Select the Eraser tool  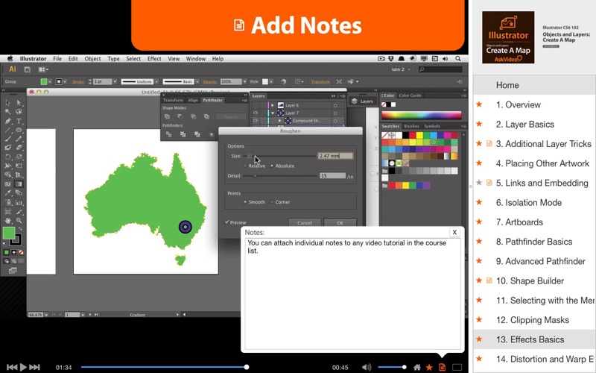tap(19, 148)
